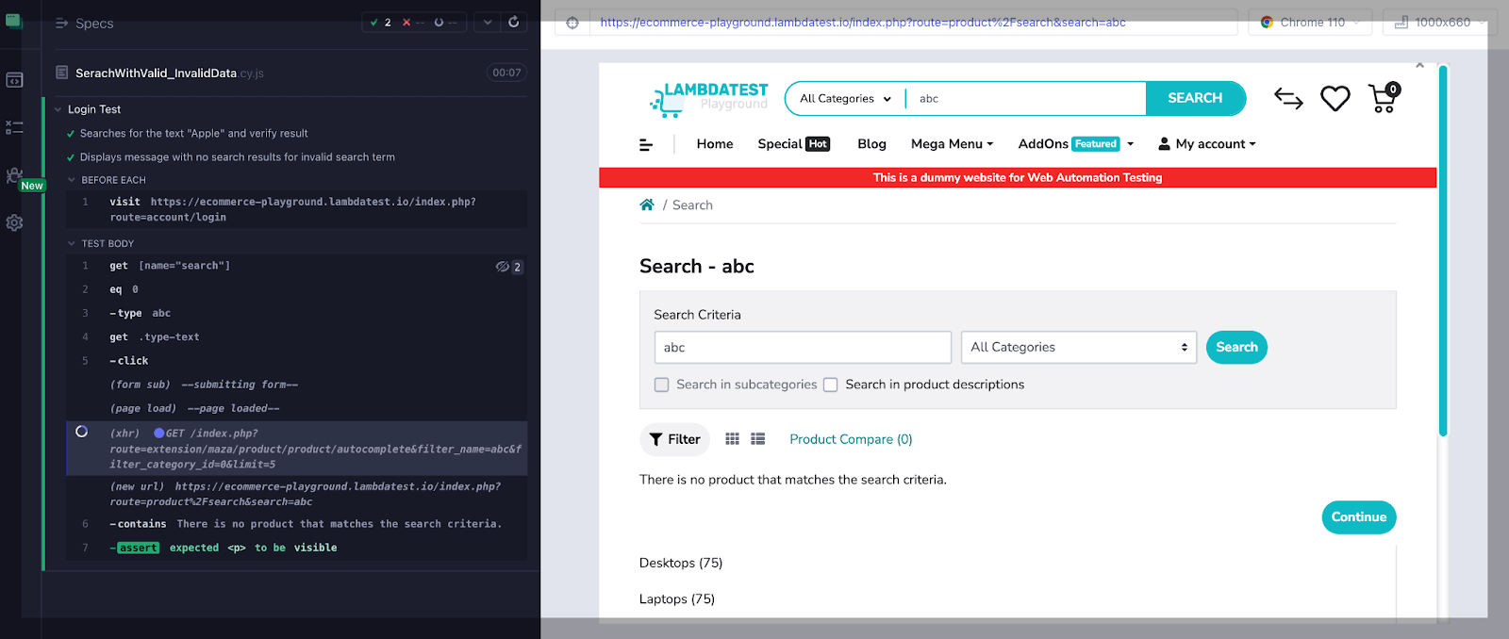Click the URL address bar

pos(914,23)
